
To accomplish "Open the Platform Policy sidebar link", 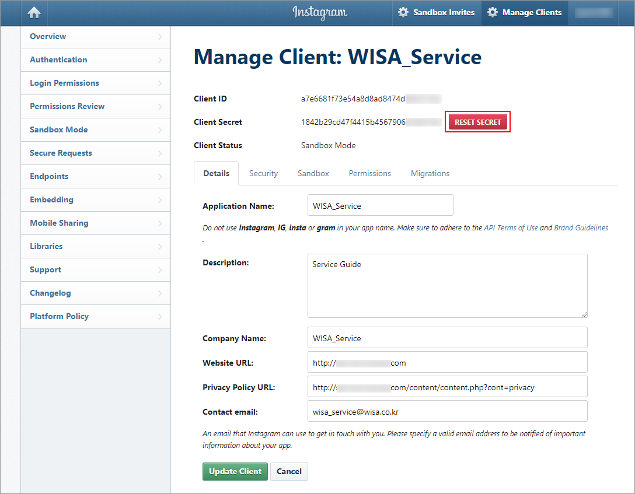I will (96, 316).
